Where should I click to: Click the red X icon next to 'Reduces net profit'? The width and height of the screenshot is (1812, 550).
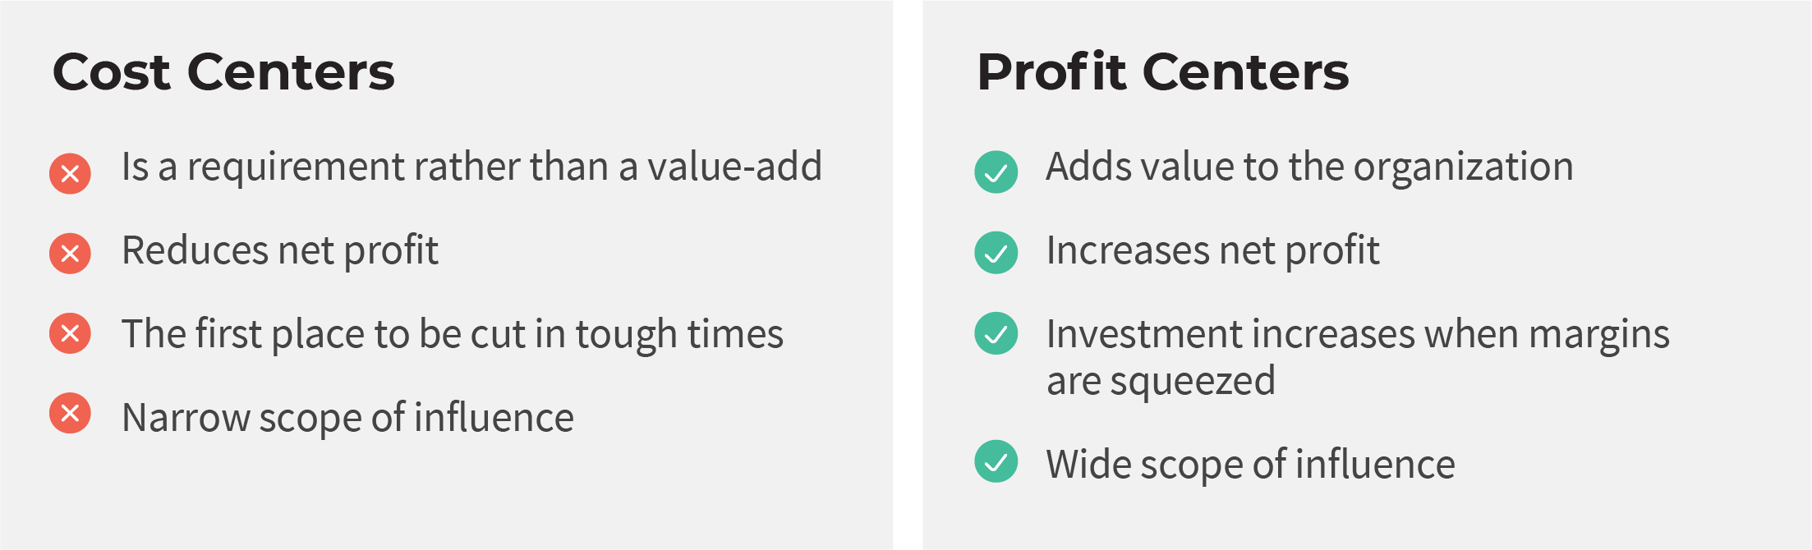pyautogui.click(x=70, y=253)
